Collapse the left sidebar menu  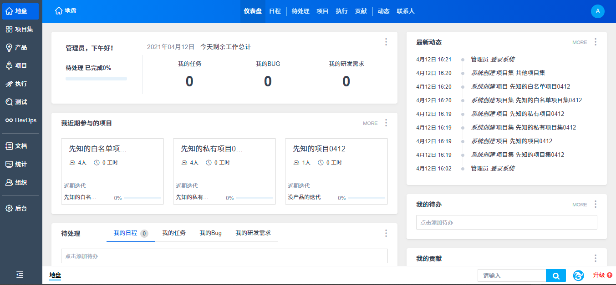pyautogui.click(x=20, y=275)
